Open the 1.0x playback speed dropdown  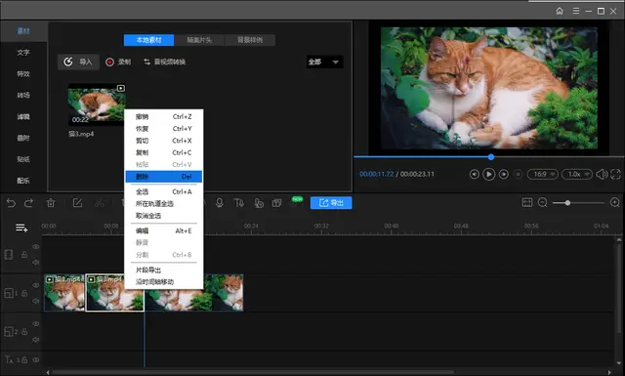tap(577, 174)
